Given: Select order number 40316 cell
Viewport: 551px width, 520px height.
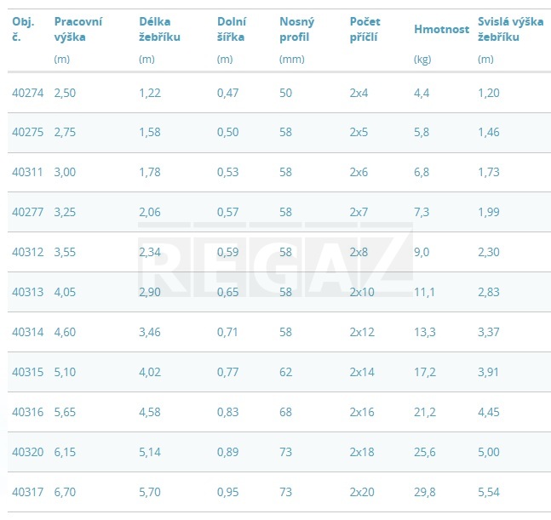Looking at the screenshot, I should click(x=28, y=412).
